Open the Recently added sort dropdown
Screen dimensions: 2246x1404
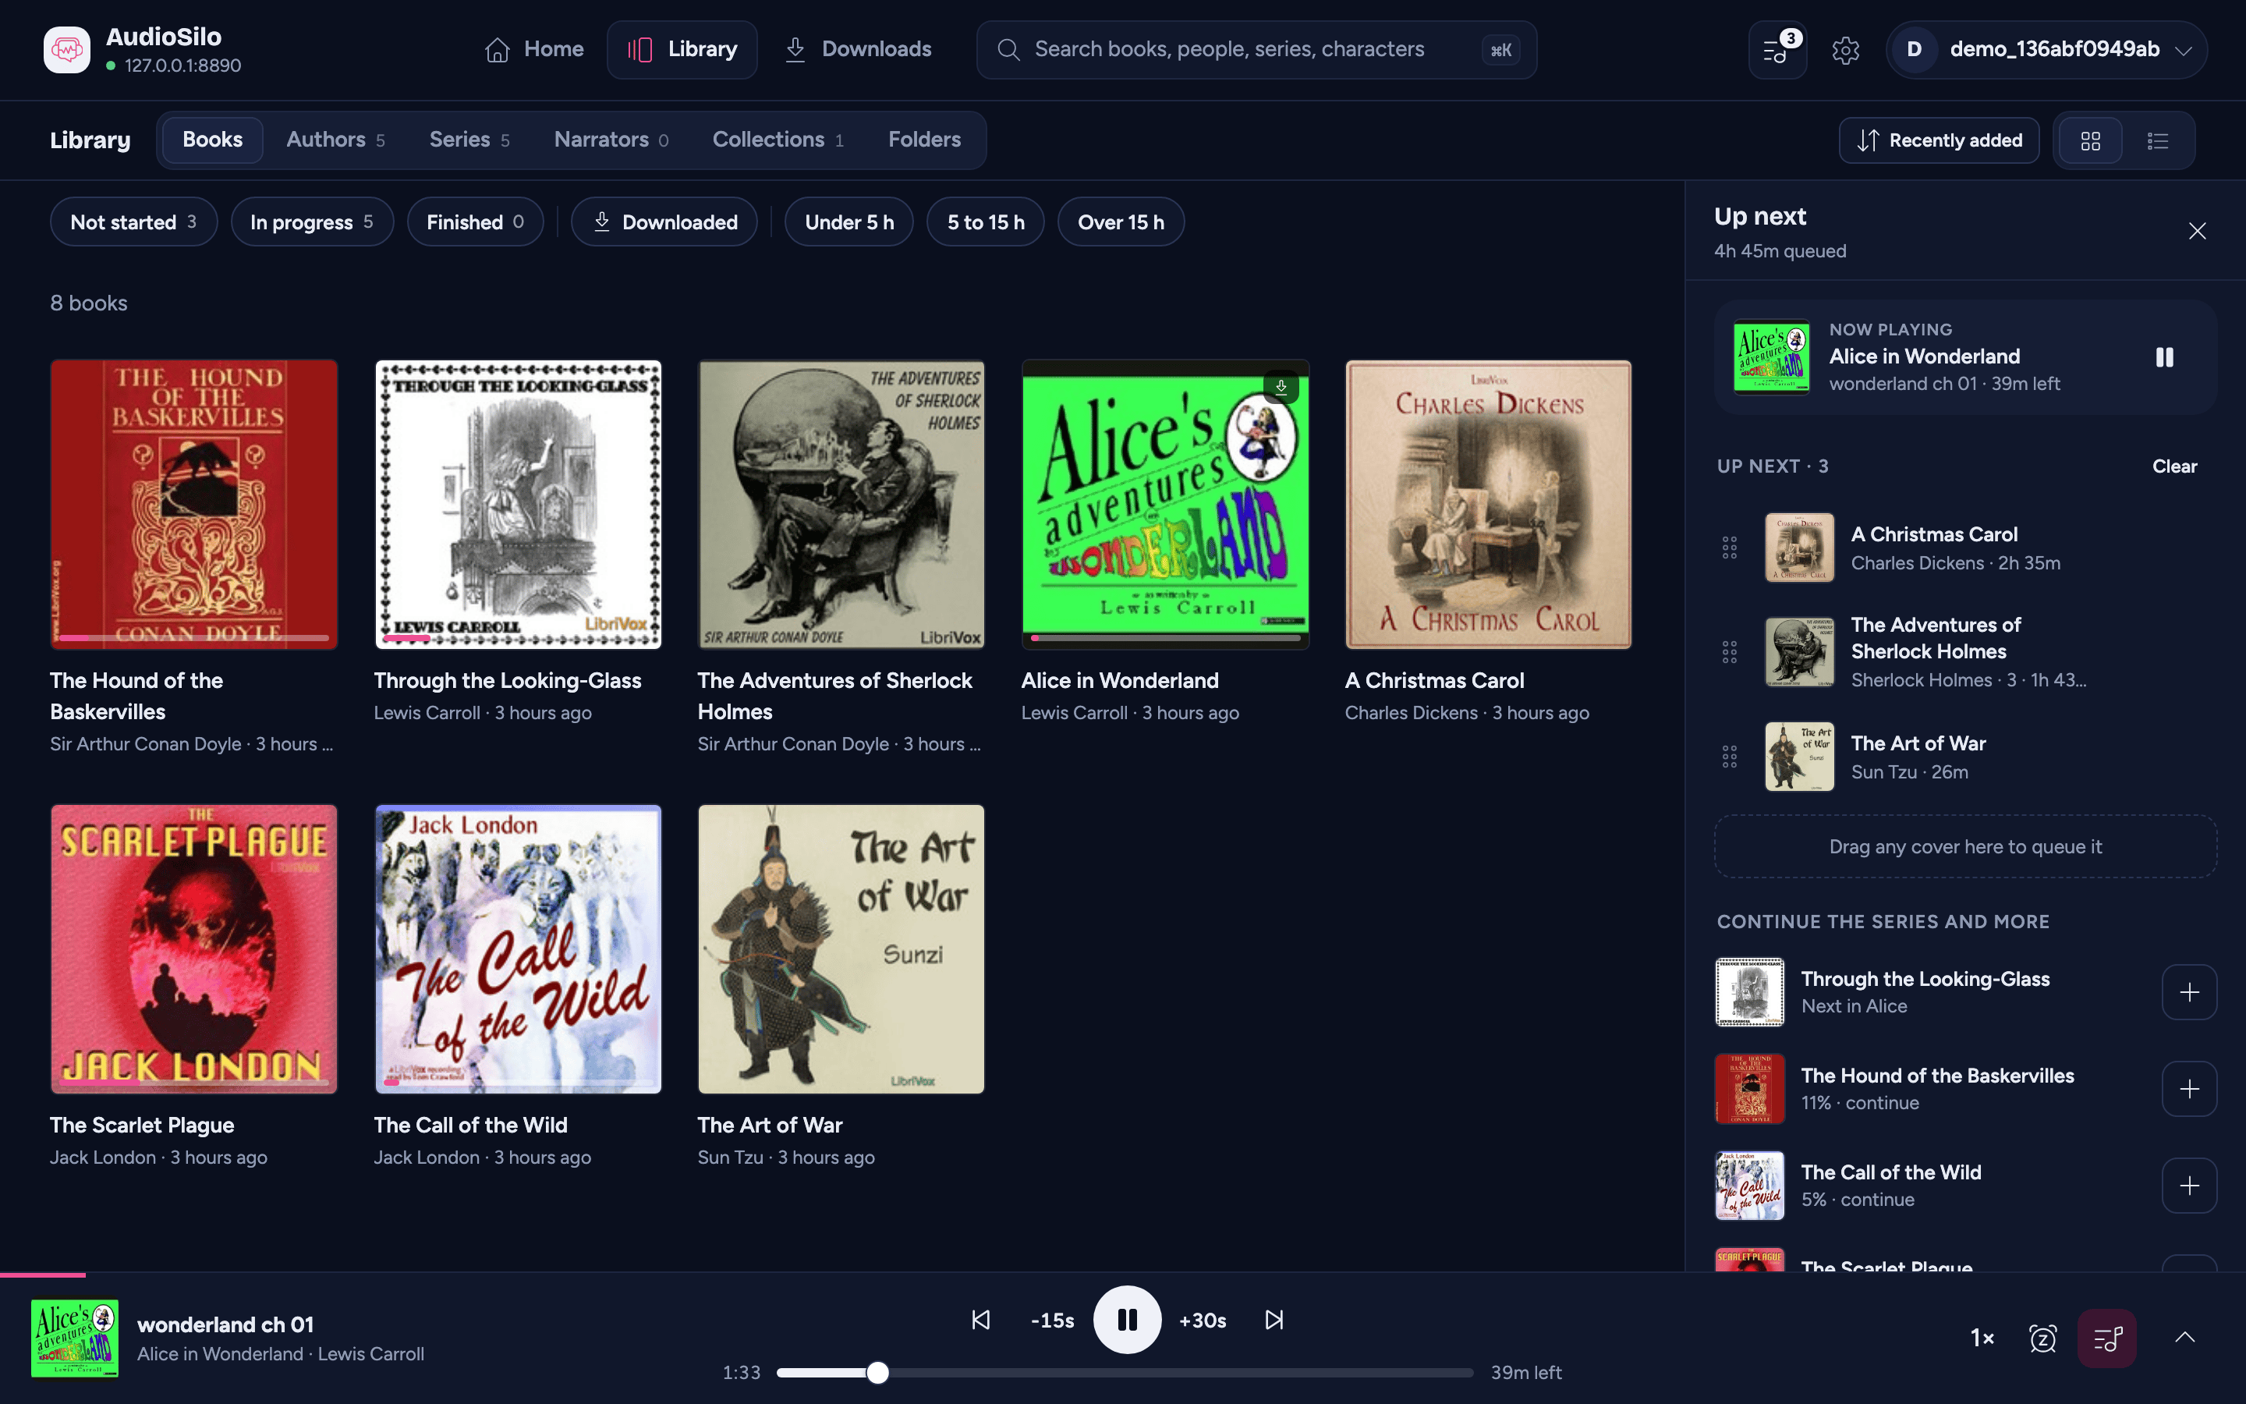click(x=1939, y=140)
